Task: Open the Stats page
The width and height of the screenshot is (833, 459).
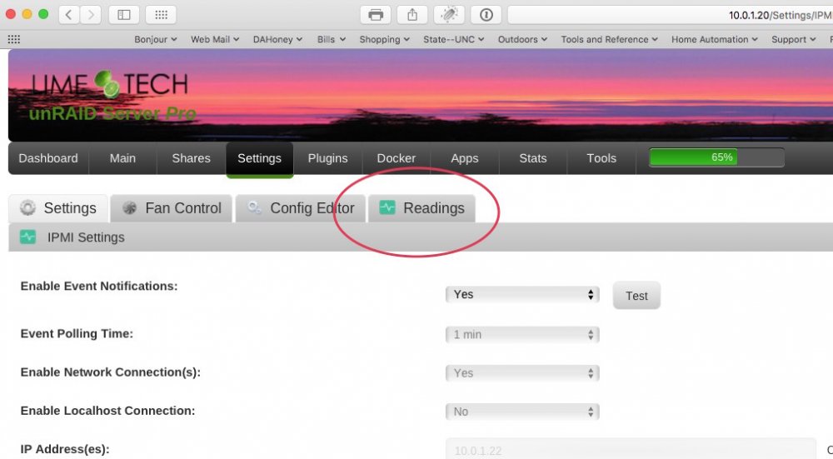Action: coord(533,157)
